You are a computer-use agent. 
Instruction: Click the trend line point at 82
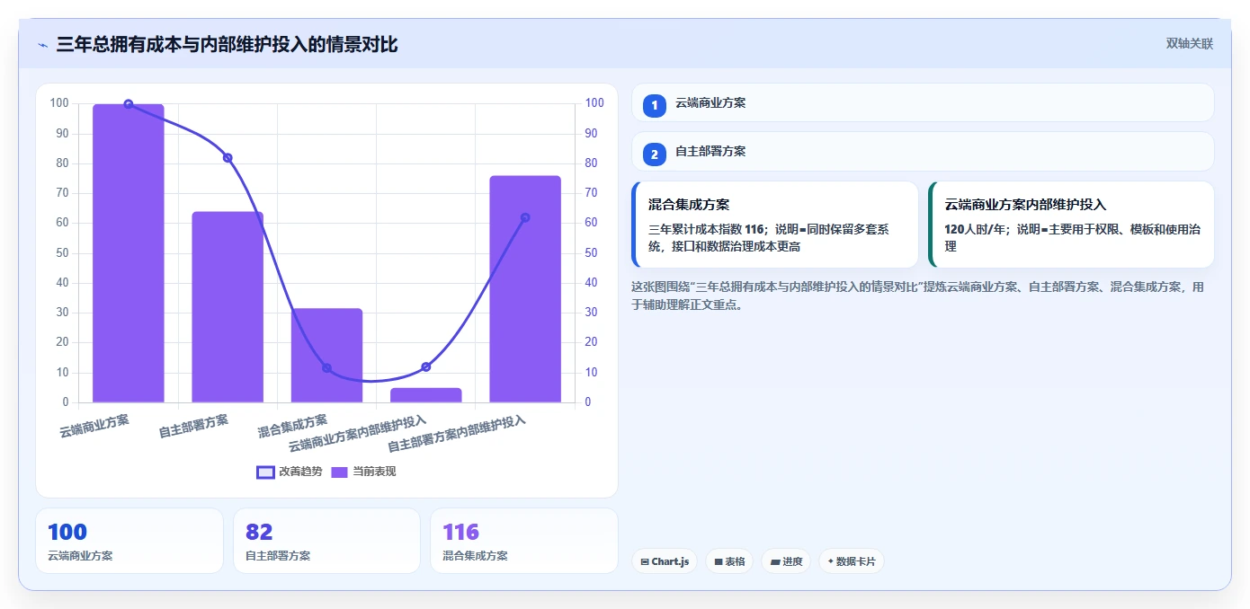(x=228, y=158)
